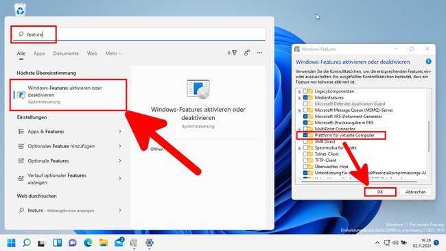Image resolution: width=446 pixels, height=251 pixels.
Task: Open the Mail app on the taskbar
Action: tap(119, 243)
